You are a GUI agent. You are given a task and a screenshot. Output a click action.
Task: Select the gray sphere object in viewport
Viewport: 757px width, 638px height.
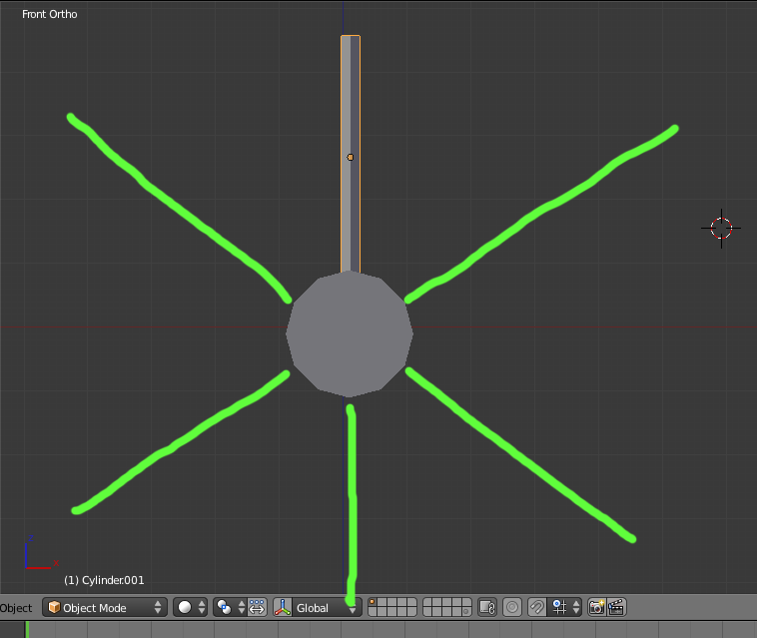tap(350, 333)
